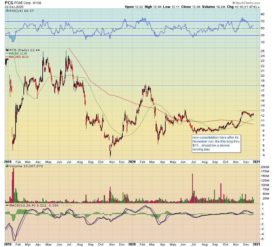Click the PCG (Daily) 12.44 price label

(24, 50)
